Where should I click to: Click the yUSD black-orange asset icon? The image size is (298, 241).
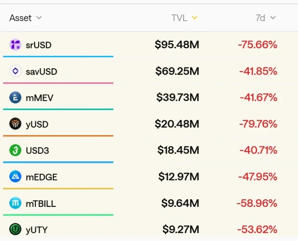[x=15, y=124]
